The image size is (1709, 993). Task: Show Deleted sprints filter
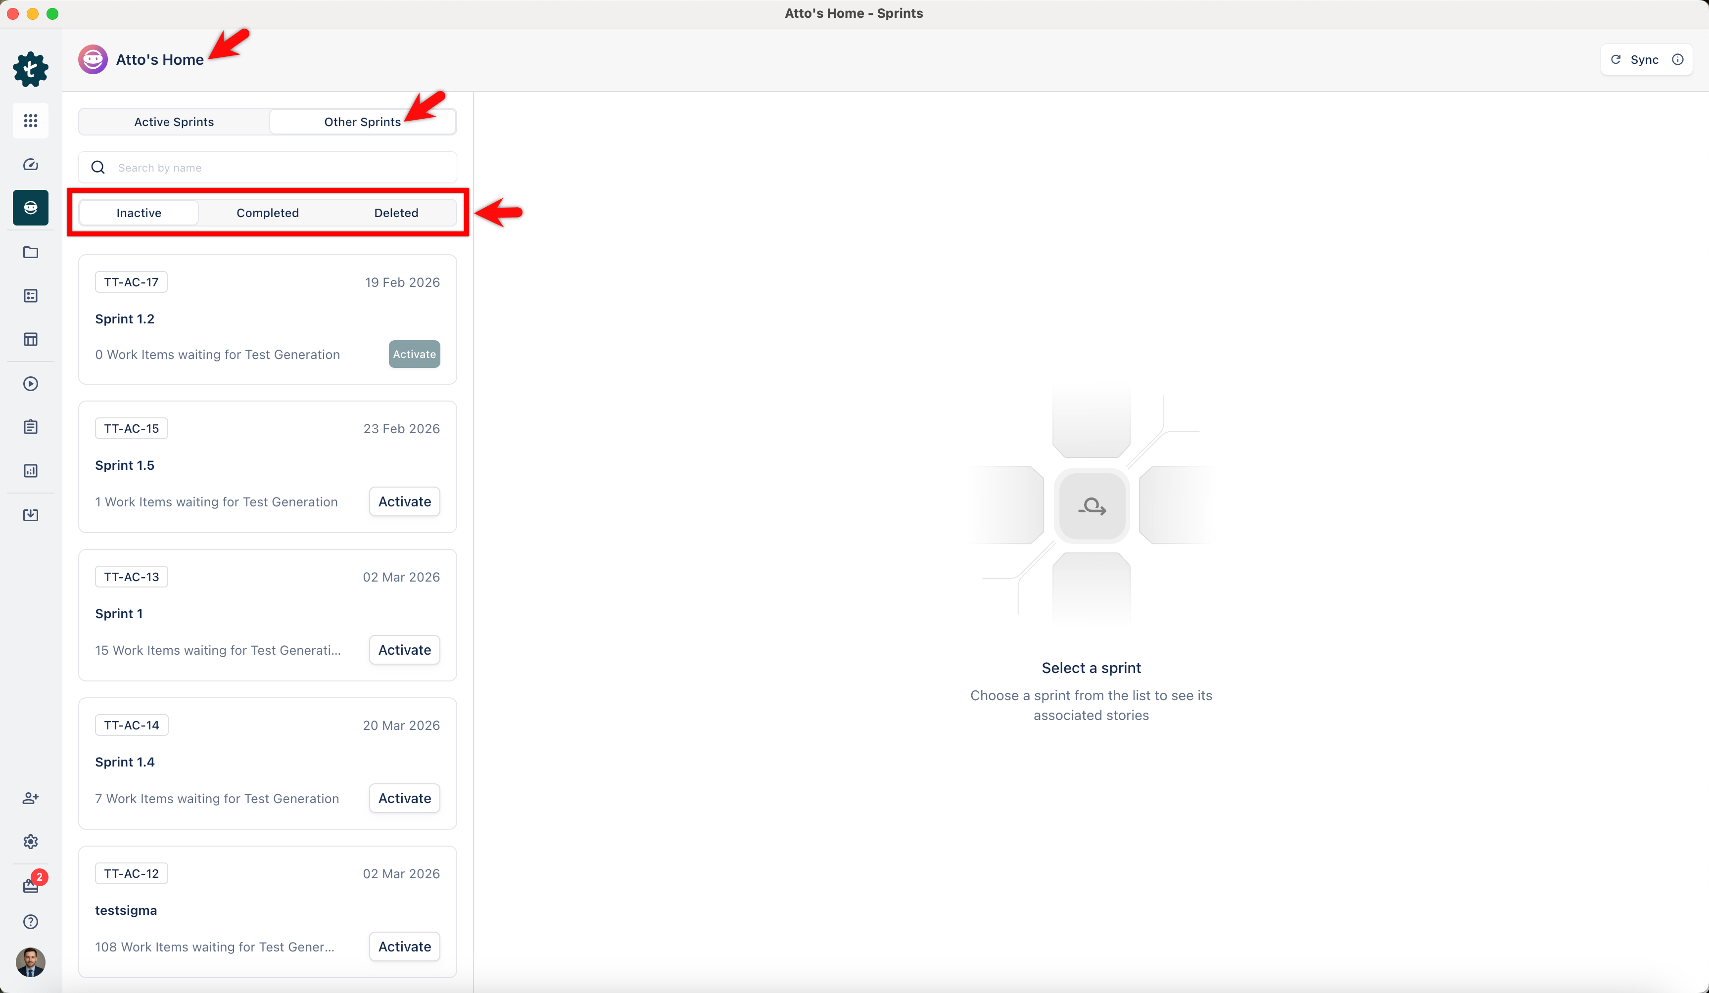pos(396,213)
